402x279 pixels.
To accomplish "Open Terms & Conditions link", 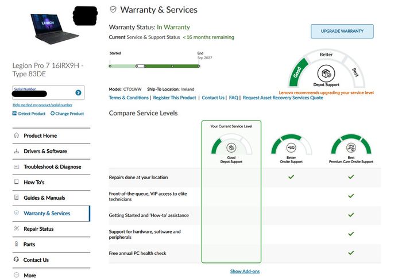I will 129,98.
